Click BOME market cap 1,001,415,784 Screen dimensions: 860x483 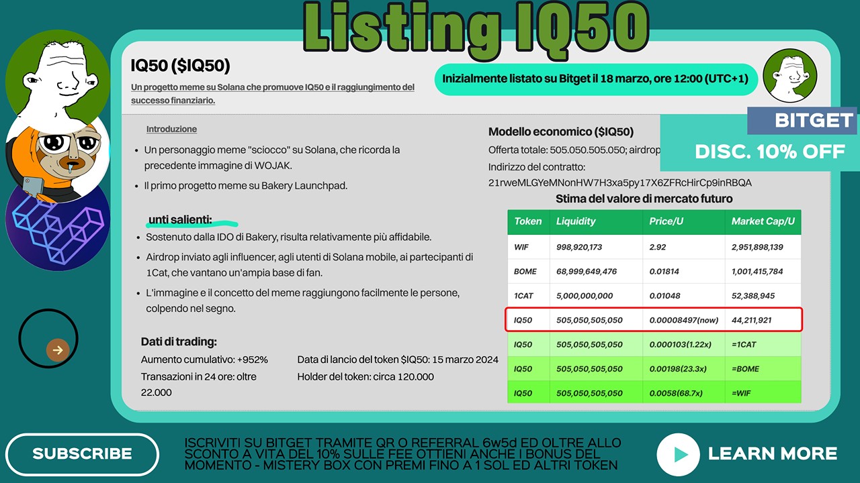click(763, 272)
